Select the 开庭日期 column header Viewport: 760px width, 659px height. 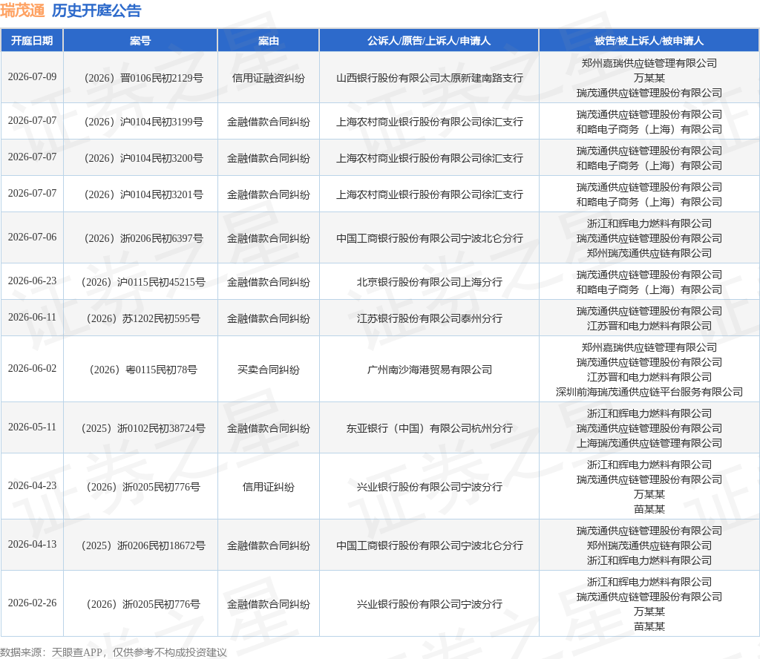[32, 41]
